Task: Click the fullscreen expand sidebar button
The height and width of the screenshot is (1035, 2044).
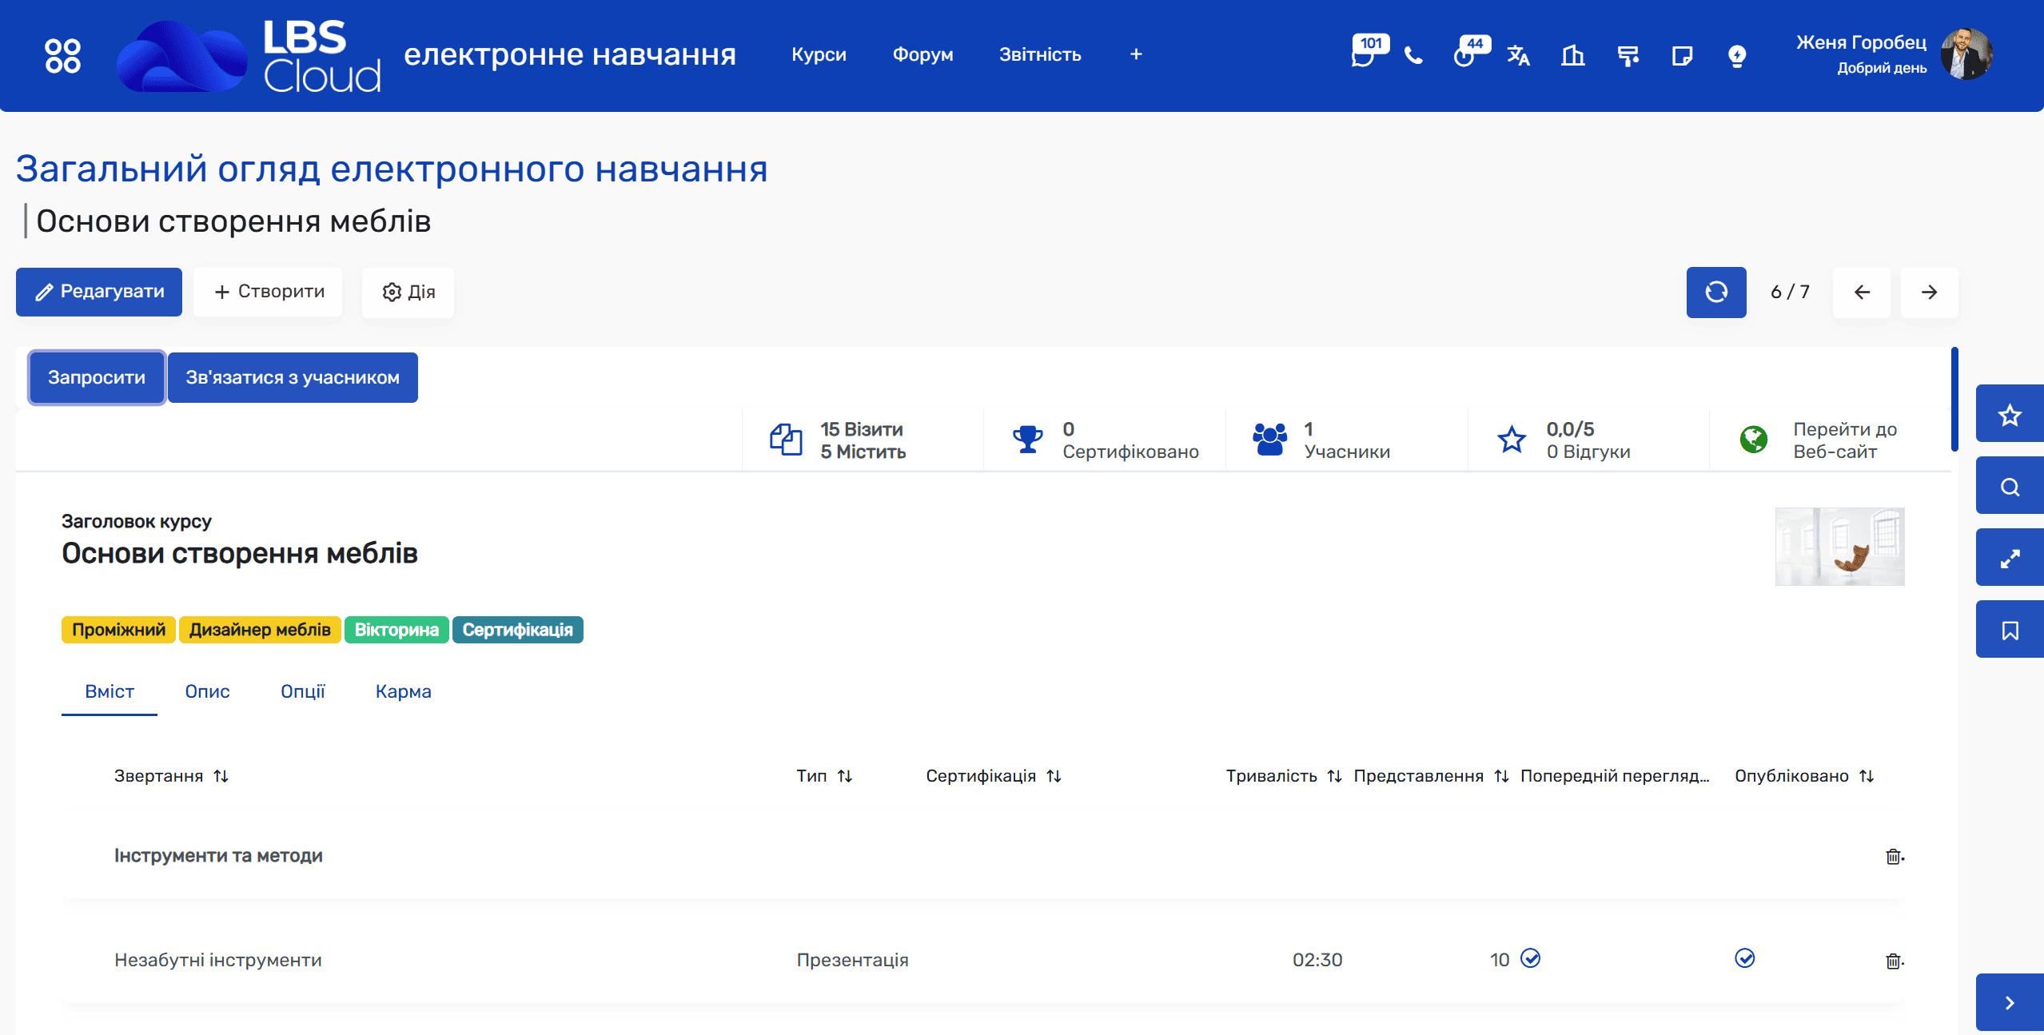Action: point(2009,558)
